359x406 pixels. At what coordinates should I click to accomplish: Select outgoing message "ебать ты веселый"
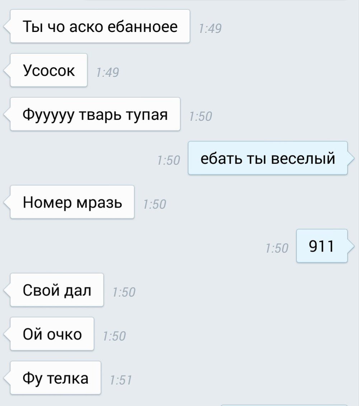click(267, 158)
